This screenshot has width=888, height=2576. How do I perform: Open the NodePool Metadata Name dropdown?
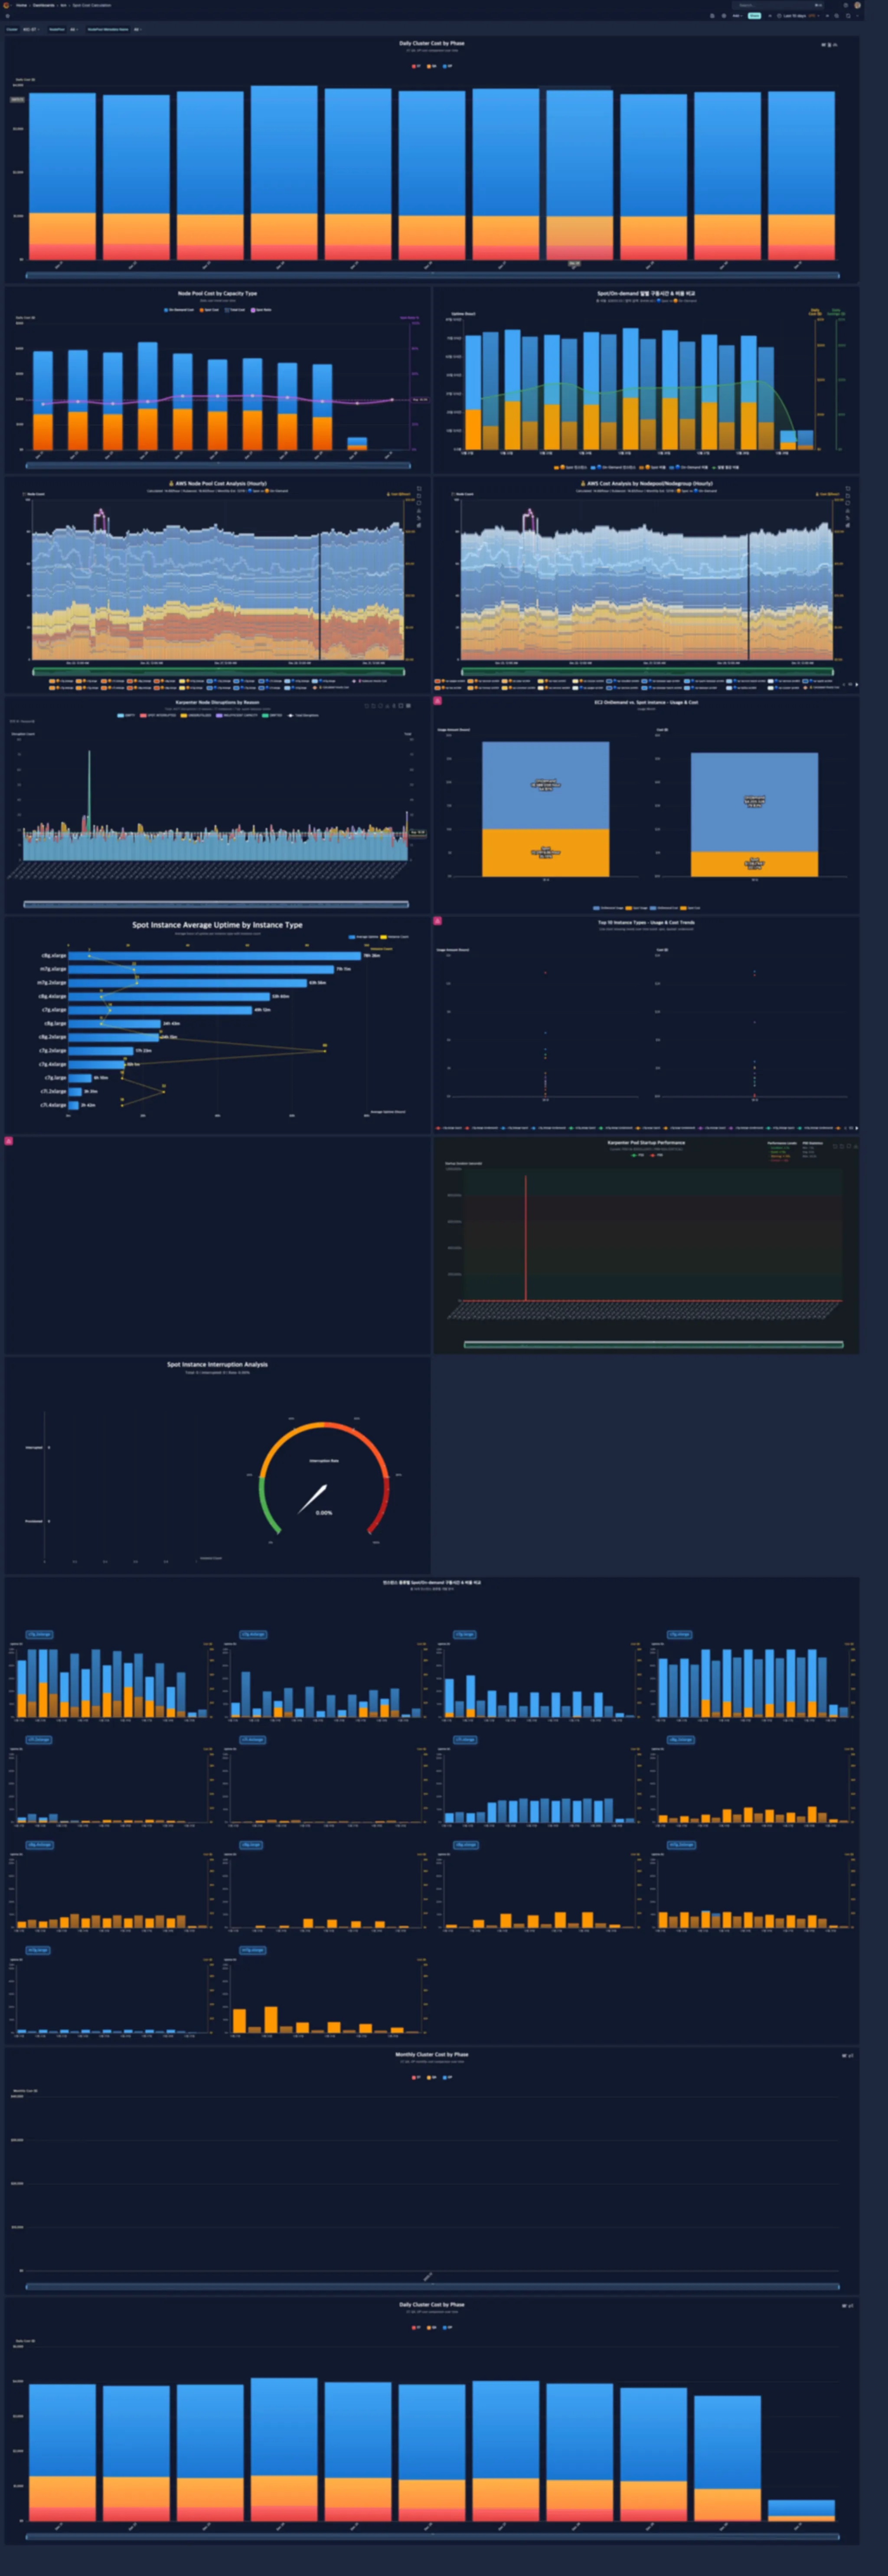coord(137,29)
